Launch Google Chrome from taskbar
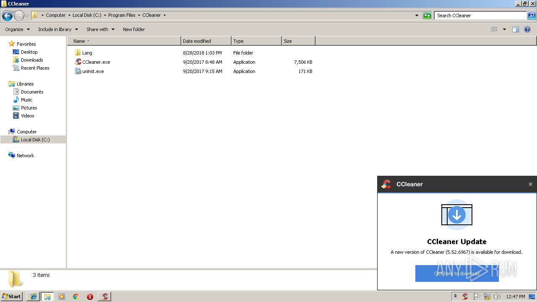Image resolution: width=537 pixels, height=302 pixels. pos(76,297)
